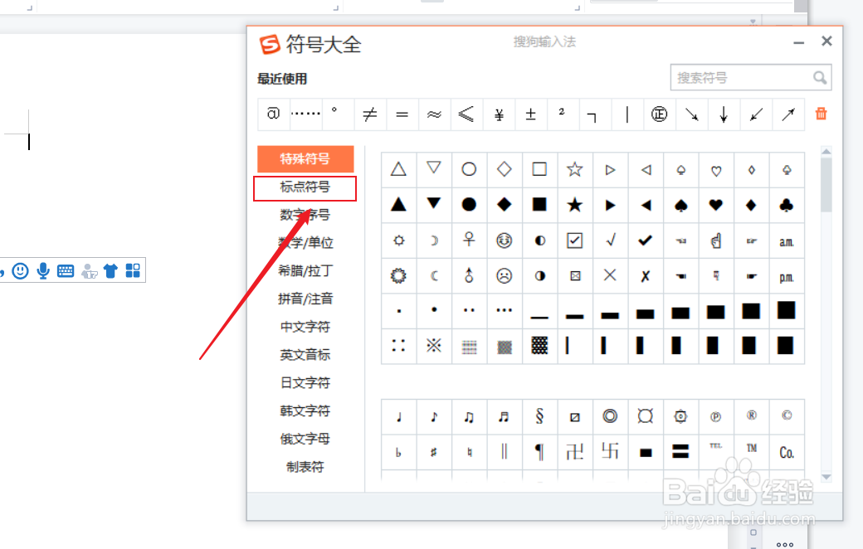Insert the a.m. symbol
863x549 pixels.
[x=787, y=241]
